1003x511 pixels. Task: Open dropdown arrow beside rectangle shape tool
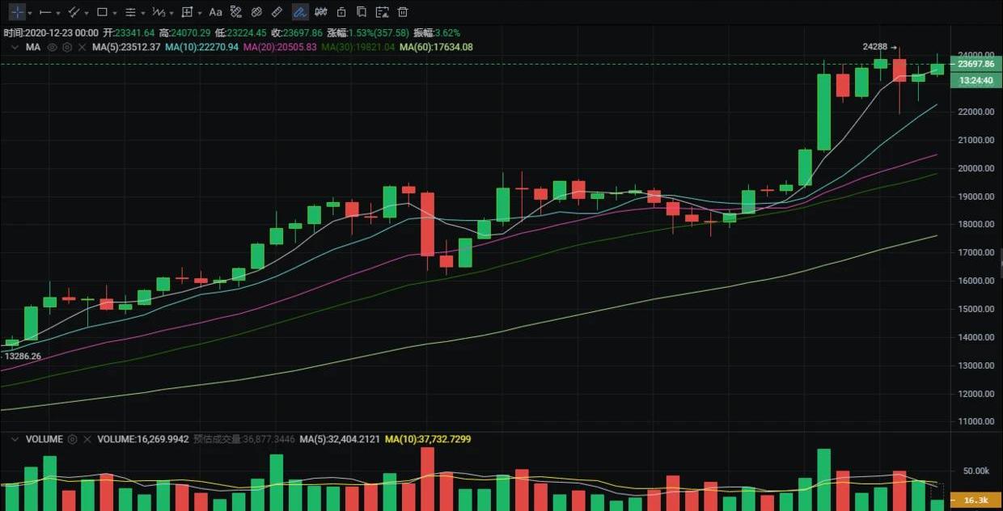[x=115, y=13]
